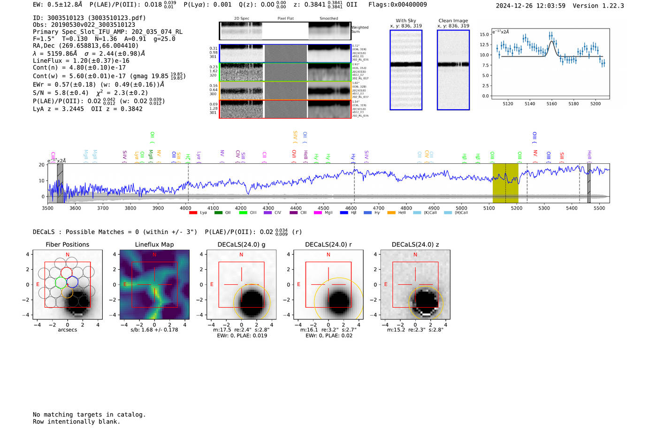Click the dark green OII legend swatch

218,212
